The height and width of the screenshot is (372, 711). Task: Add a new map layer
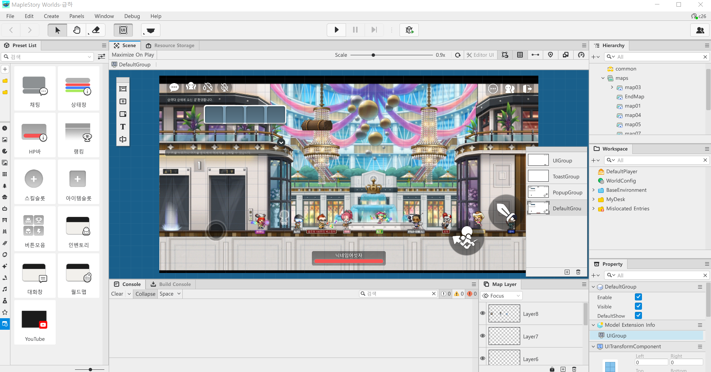tap(563, 369)
